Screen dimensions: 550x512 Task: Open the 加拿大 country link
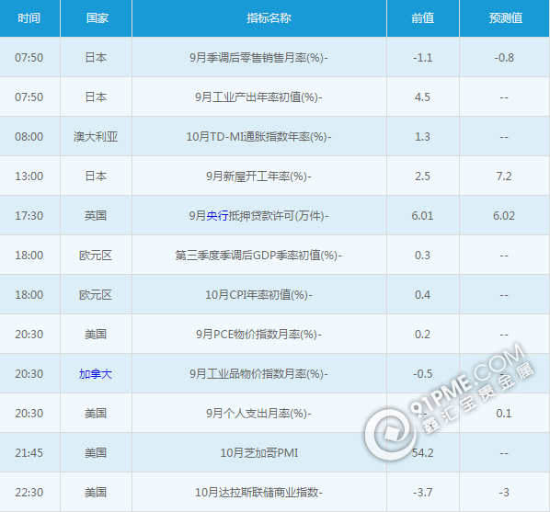tap(96, 374)
